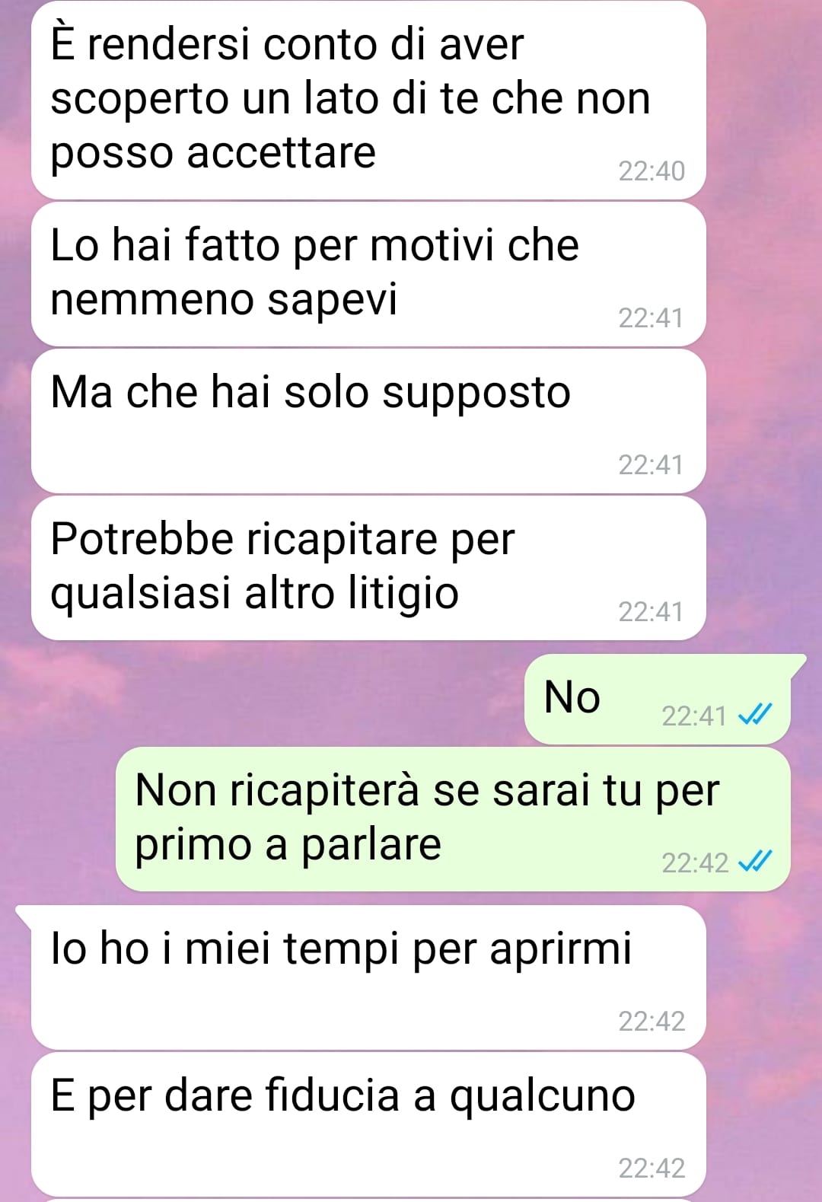Tap the 22:41 timestamp beside "No"
Image resolution: width=822 pixels, height=1202 pixels.
(694, 716)
